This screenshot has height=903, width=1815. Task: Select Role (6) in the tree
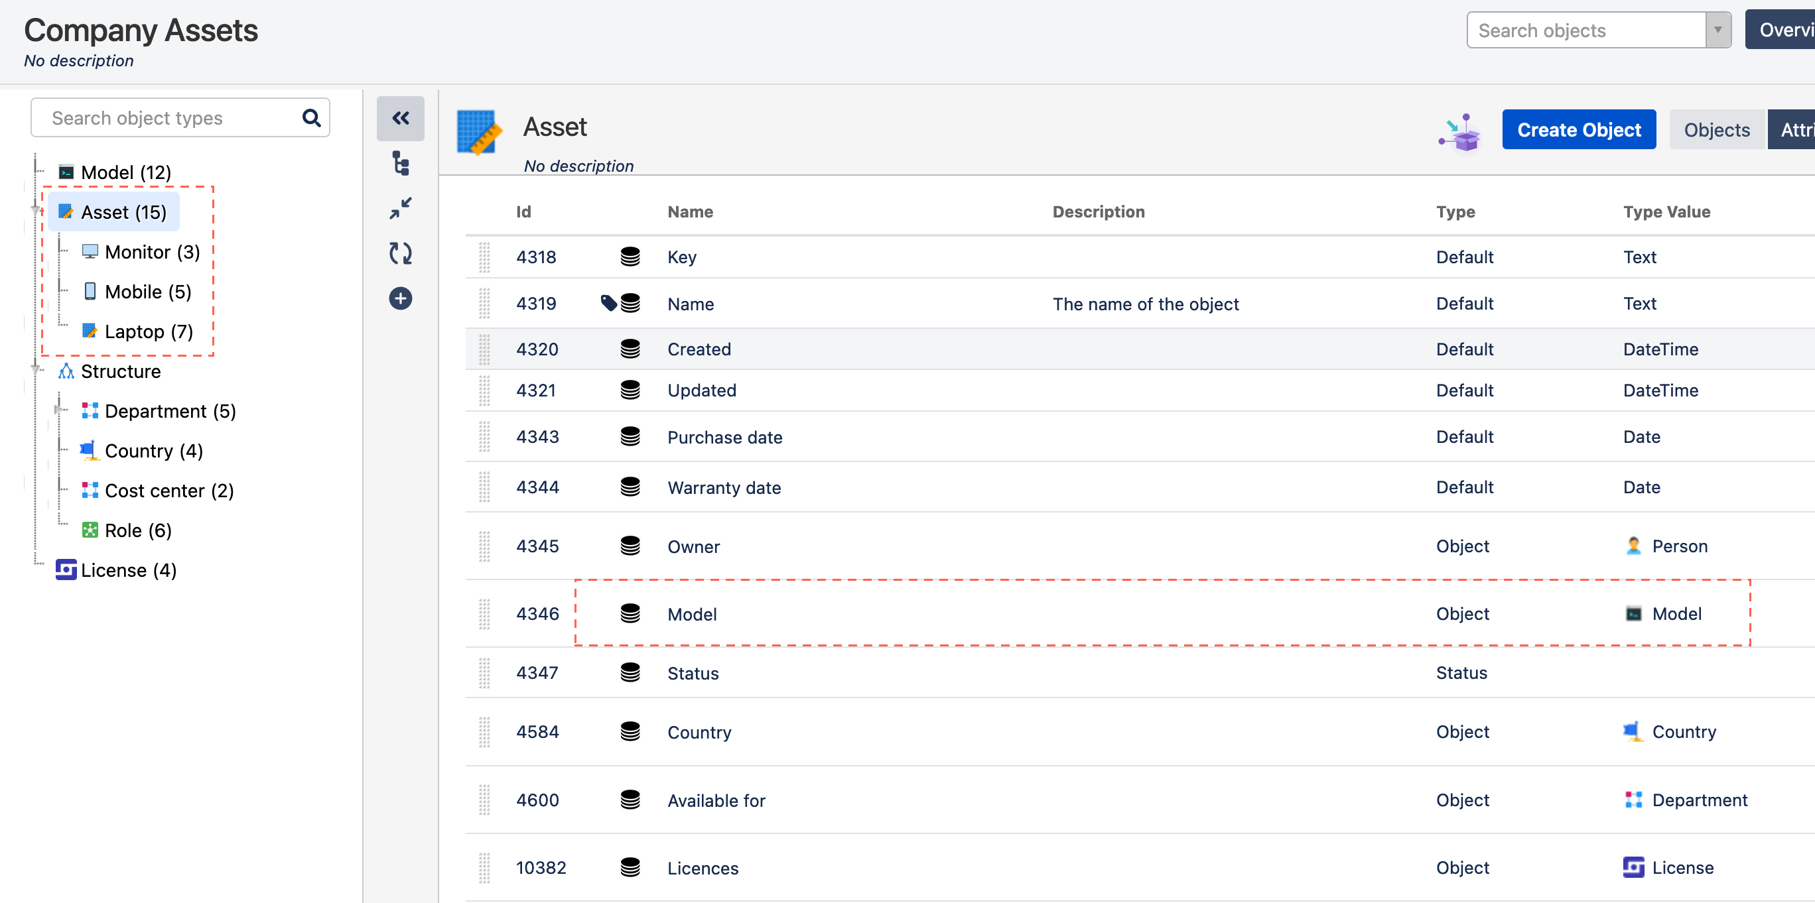click(138, 530)
